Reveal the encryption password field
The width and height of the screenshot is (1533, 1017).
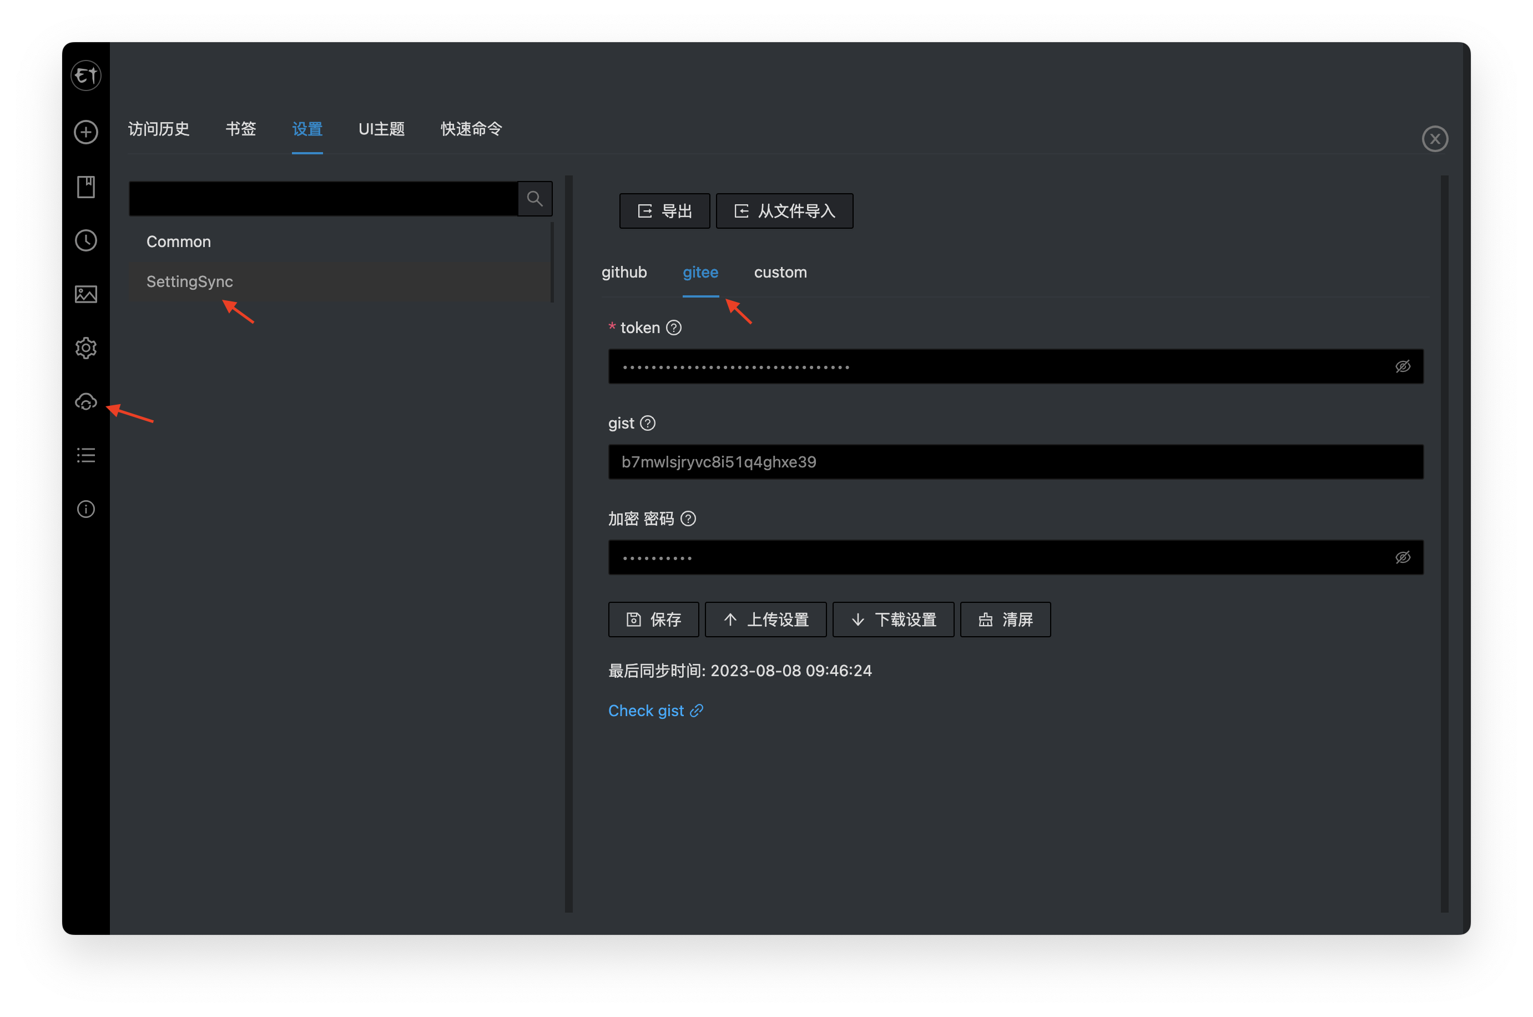(1403, 556)
